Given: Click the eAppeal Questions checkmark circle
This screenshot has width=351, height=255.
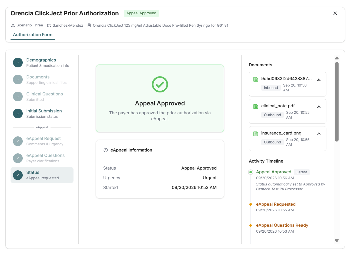Looking at the screenshot, I should pos(18,158).
